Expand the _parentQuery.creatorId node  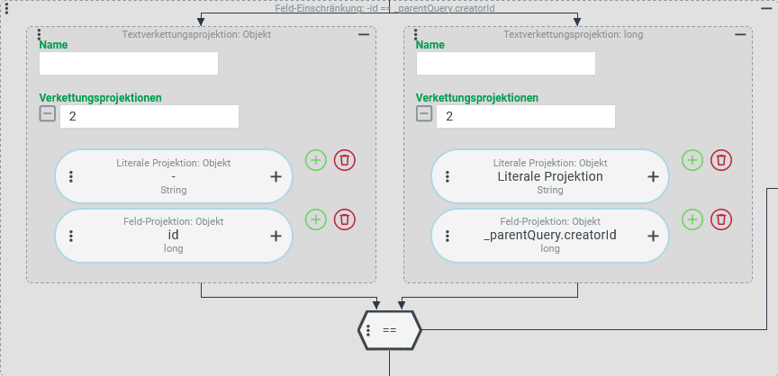point(653,236)
